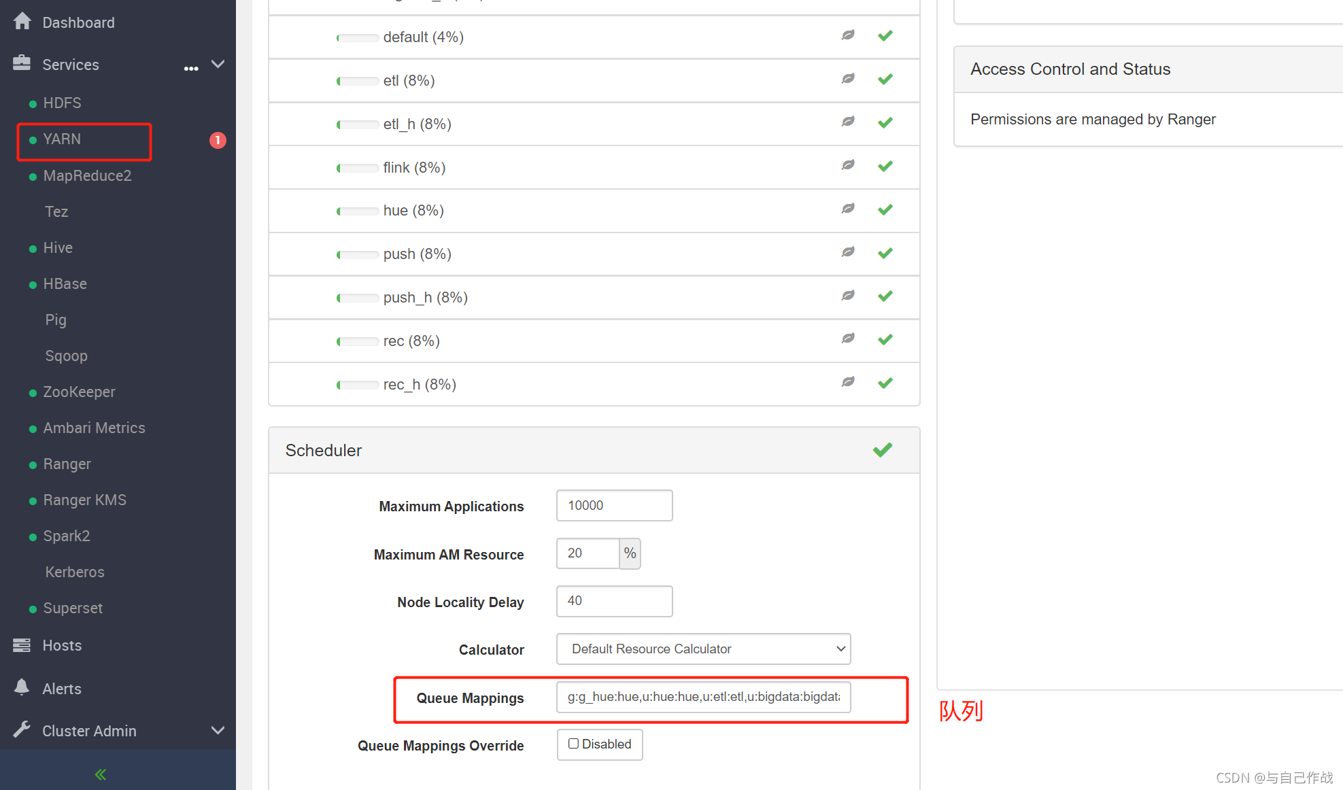Click the green checkmark on flink queue
1343x790 pixels.
click(885, 167)
